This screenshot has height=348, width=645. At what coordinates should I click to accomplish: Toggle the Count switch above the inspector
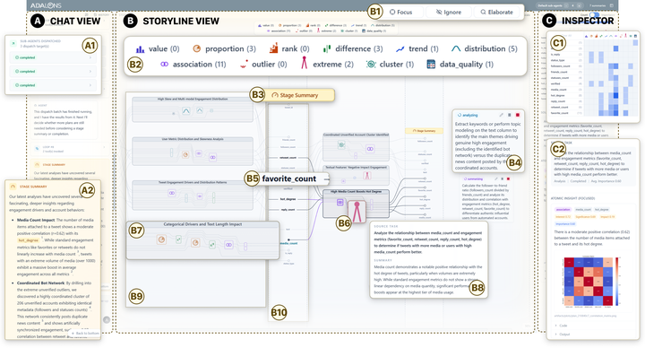594,15
